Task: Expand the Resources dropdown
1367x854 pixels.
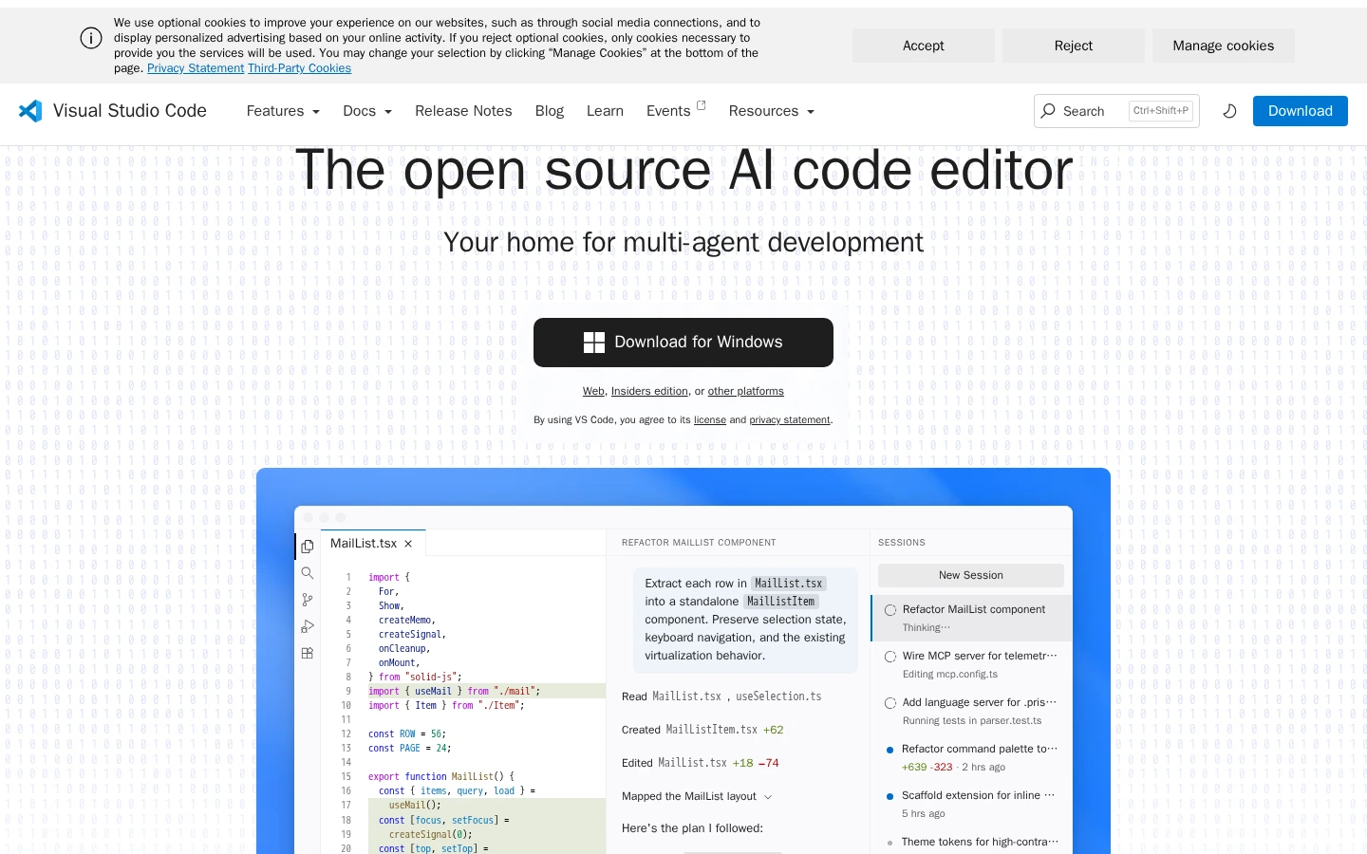Action: coord(772,111)
